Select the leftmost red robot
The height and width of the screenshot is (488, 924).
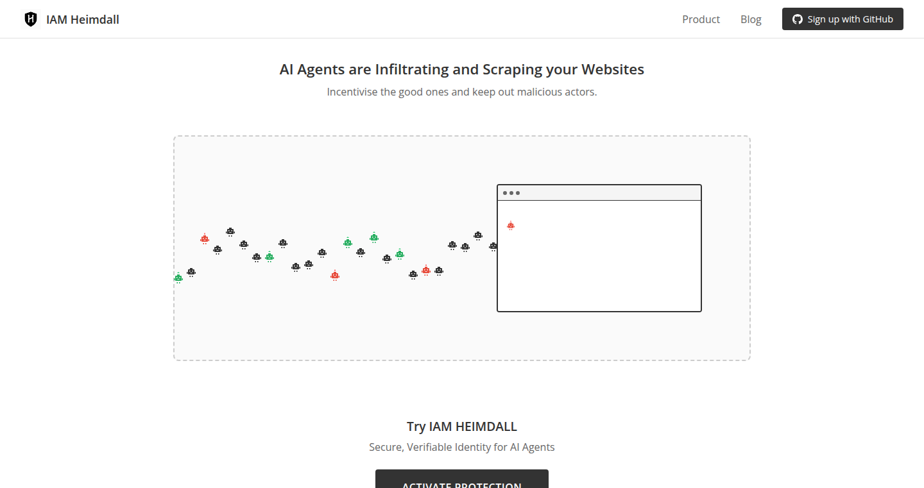click(205, 239)
